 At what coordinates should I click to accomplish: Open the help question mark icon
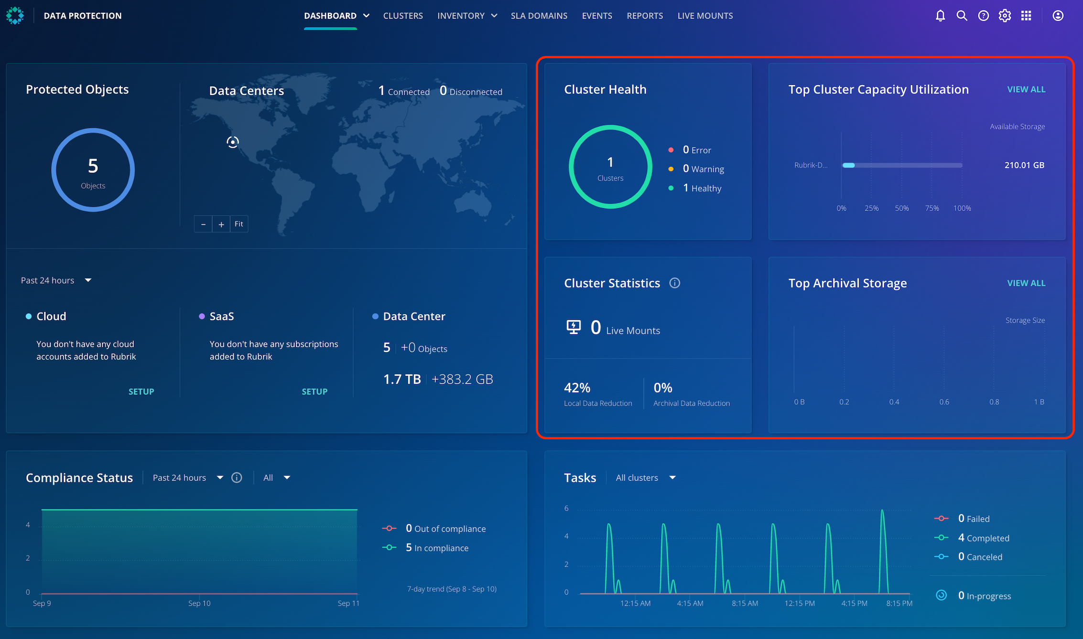coord(983,16)
